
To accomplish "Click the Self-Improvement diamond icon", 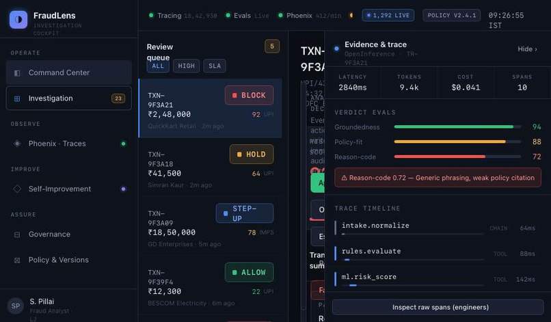I will (17, 189).
